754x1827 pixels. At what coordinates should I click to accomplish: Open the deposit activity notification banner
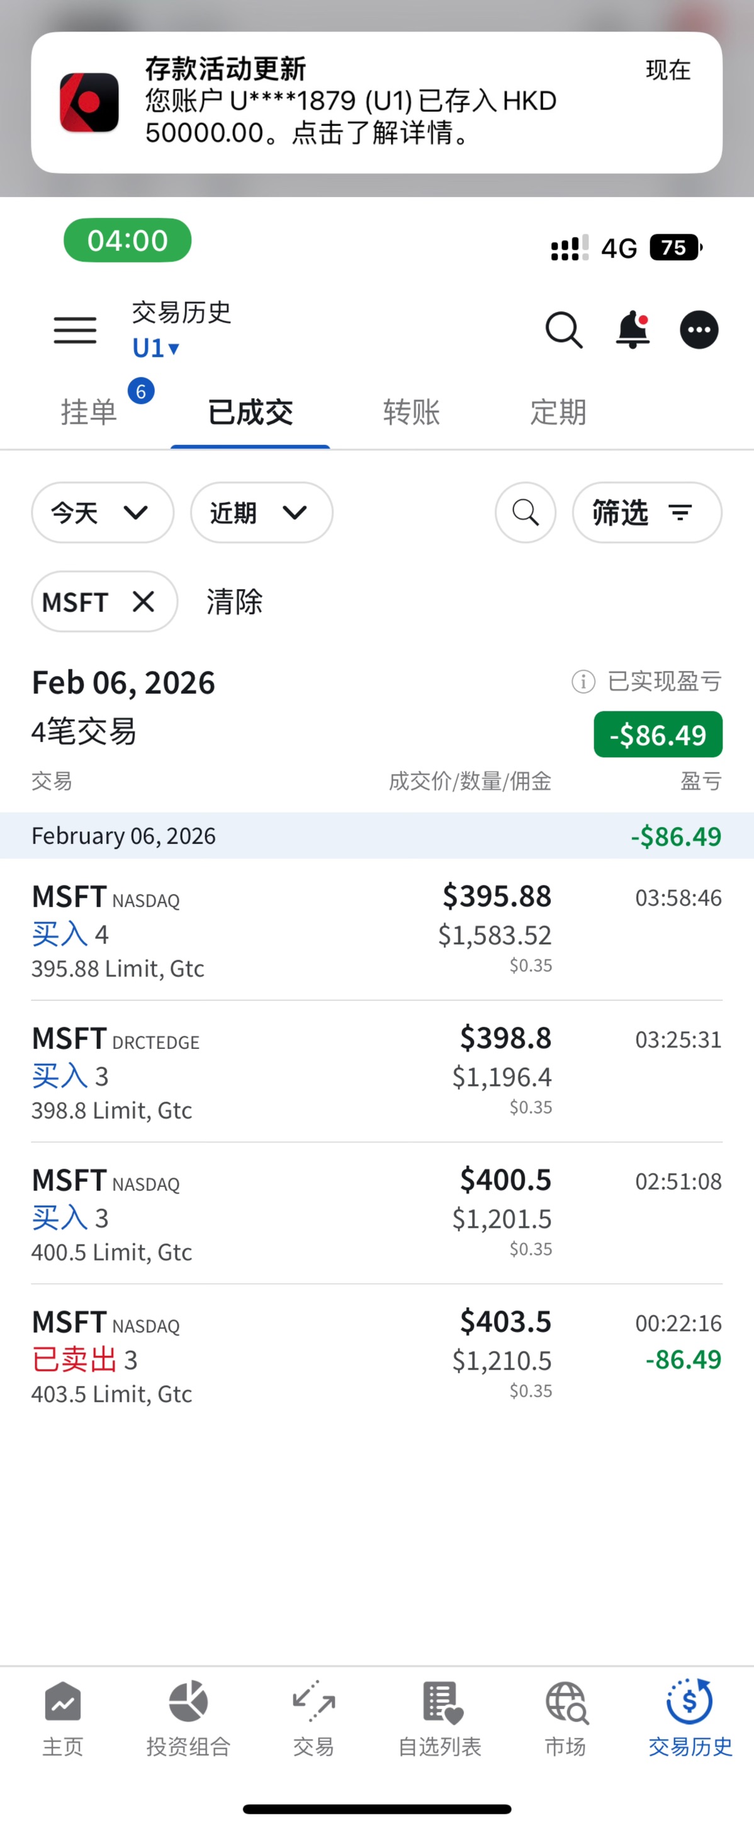tap(376, 103)
